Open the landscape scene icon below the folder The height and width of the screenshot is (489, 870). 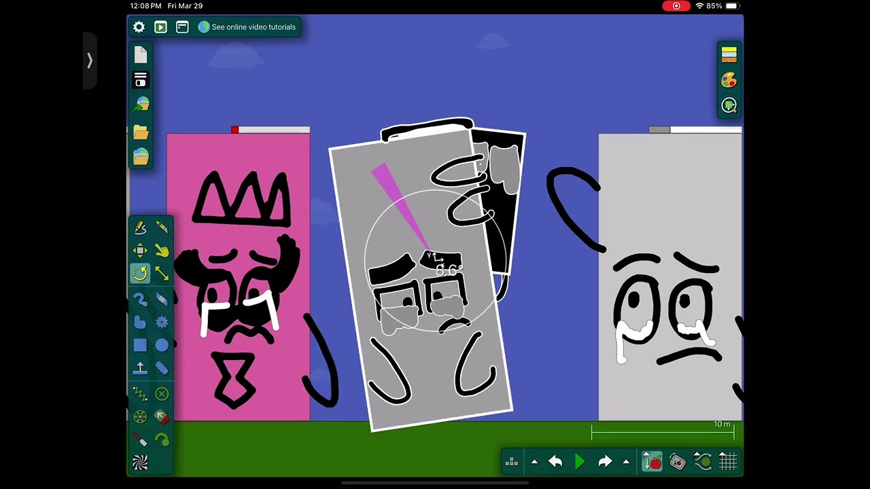pos(141,156)
